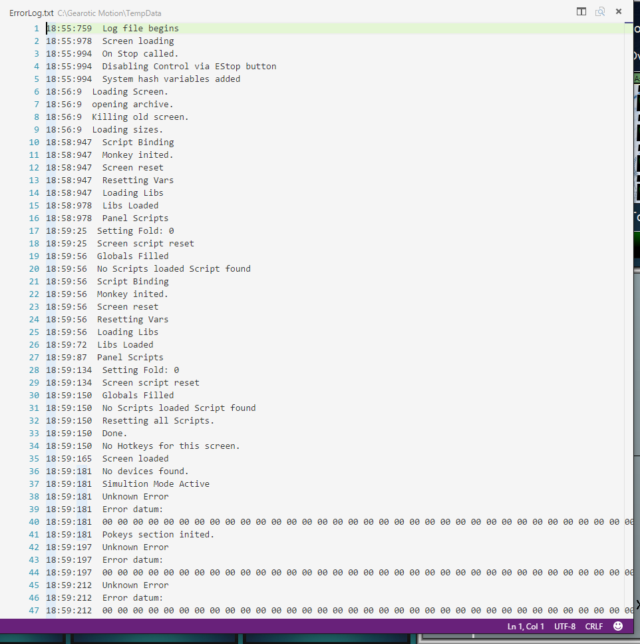
Task: Select line number 38 in gutter
Action: 34,497
